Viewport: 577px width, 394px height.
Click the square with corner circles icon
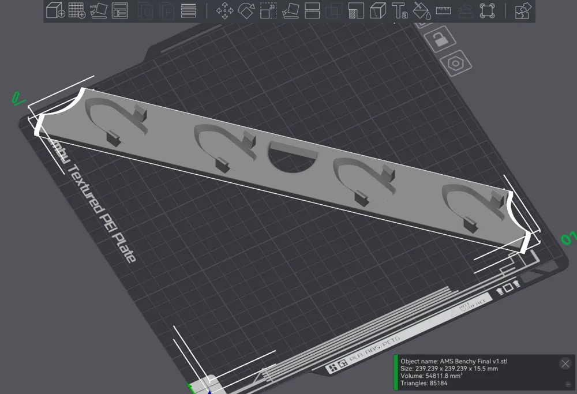click(x=487, y=10)
